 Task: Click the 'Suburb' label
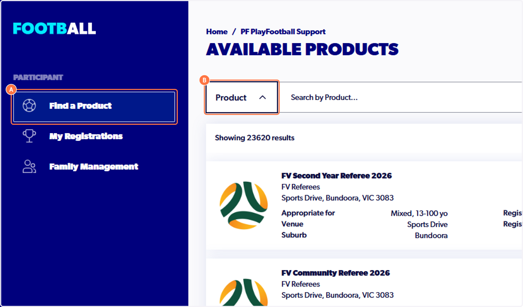(x=294, y=235)
